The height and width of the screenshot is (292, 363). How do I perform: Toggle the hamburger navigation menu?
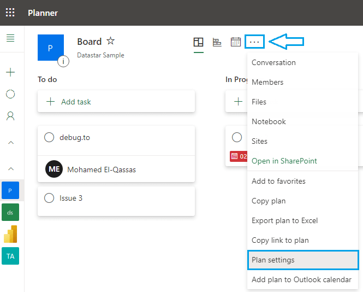[10, 38]
